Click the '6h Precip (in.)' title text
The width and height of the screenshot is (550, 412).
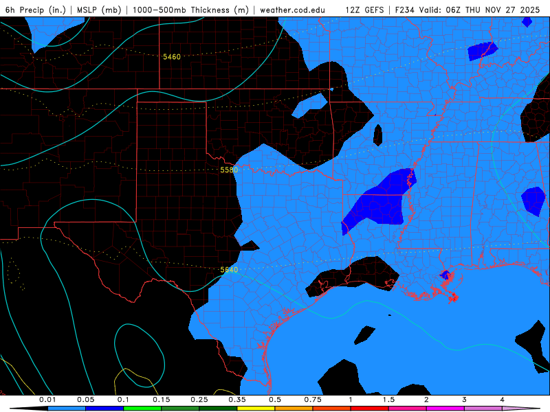coord(36,10)
